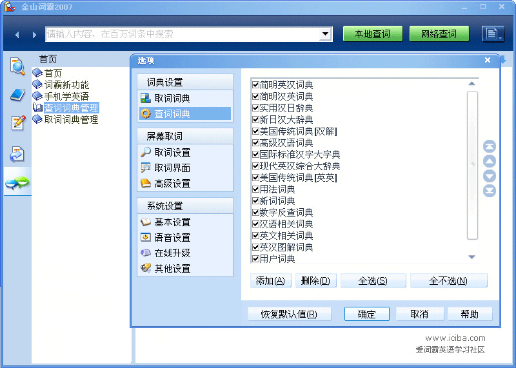Open the notepad with pencil sidebar icon
This screenshot has width=516, height=368.
coord(18,123)
